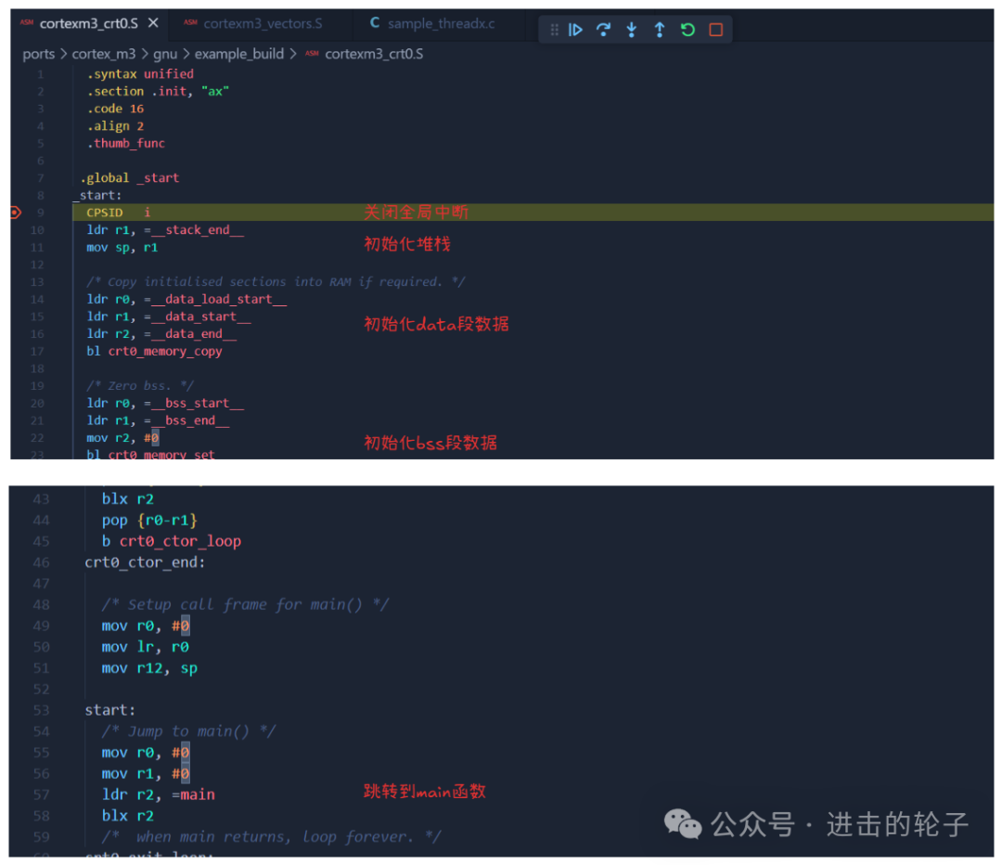Click the 'ldr r2, =main' line
This screenshot has width=1002, height=865.
(159, 794)
